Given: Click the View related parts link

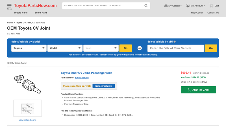Looking at the screenshot, I should 27,120.
